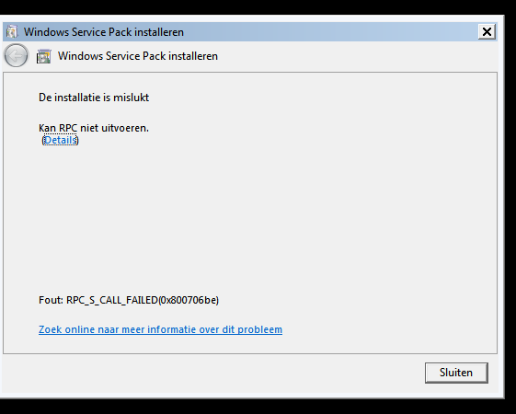Click the 'Kan RPC niet uitvoeren.' text
The width and height of the screenshot is (516, 414).
(94, 128)
